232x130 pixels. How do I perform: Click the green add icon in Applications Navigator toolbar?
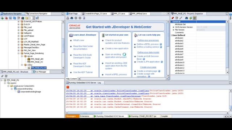2,18
